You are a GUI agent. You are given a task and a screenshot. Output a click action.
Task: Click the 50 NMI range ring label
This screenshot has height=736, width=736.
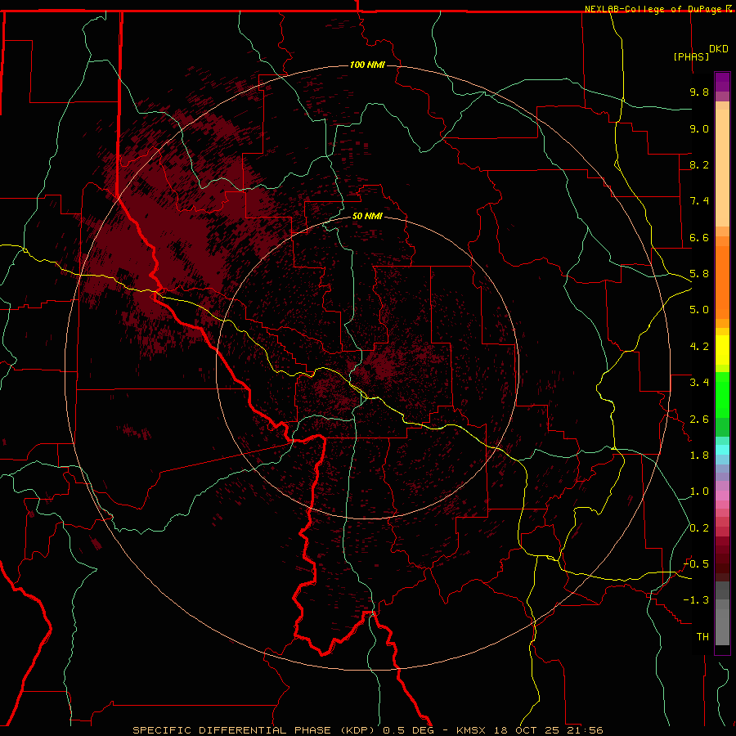(367, 216)
